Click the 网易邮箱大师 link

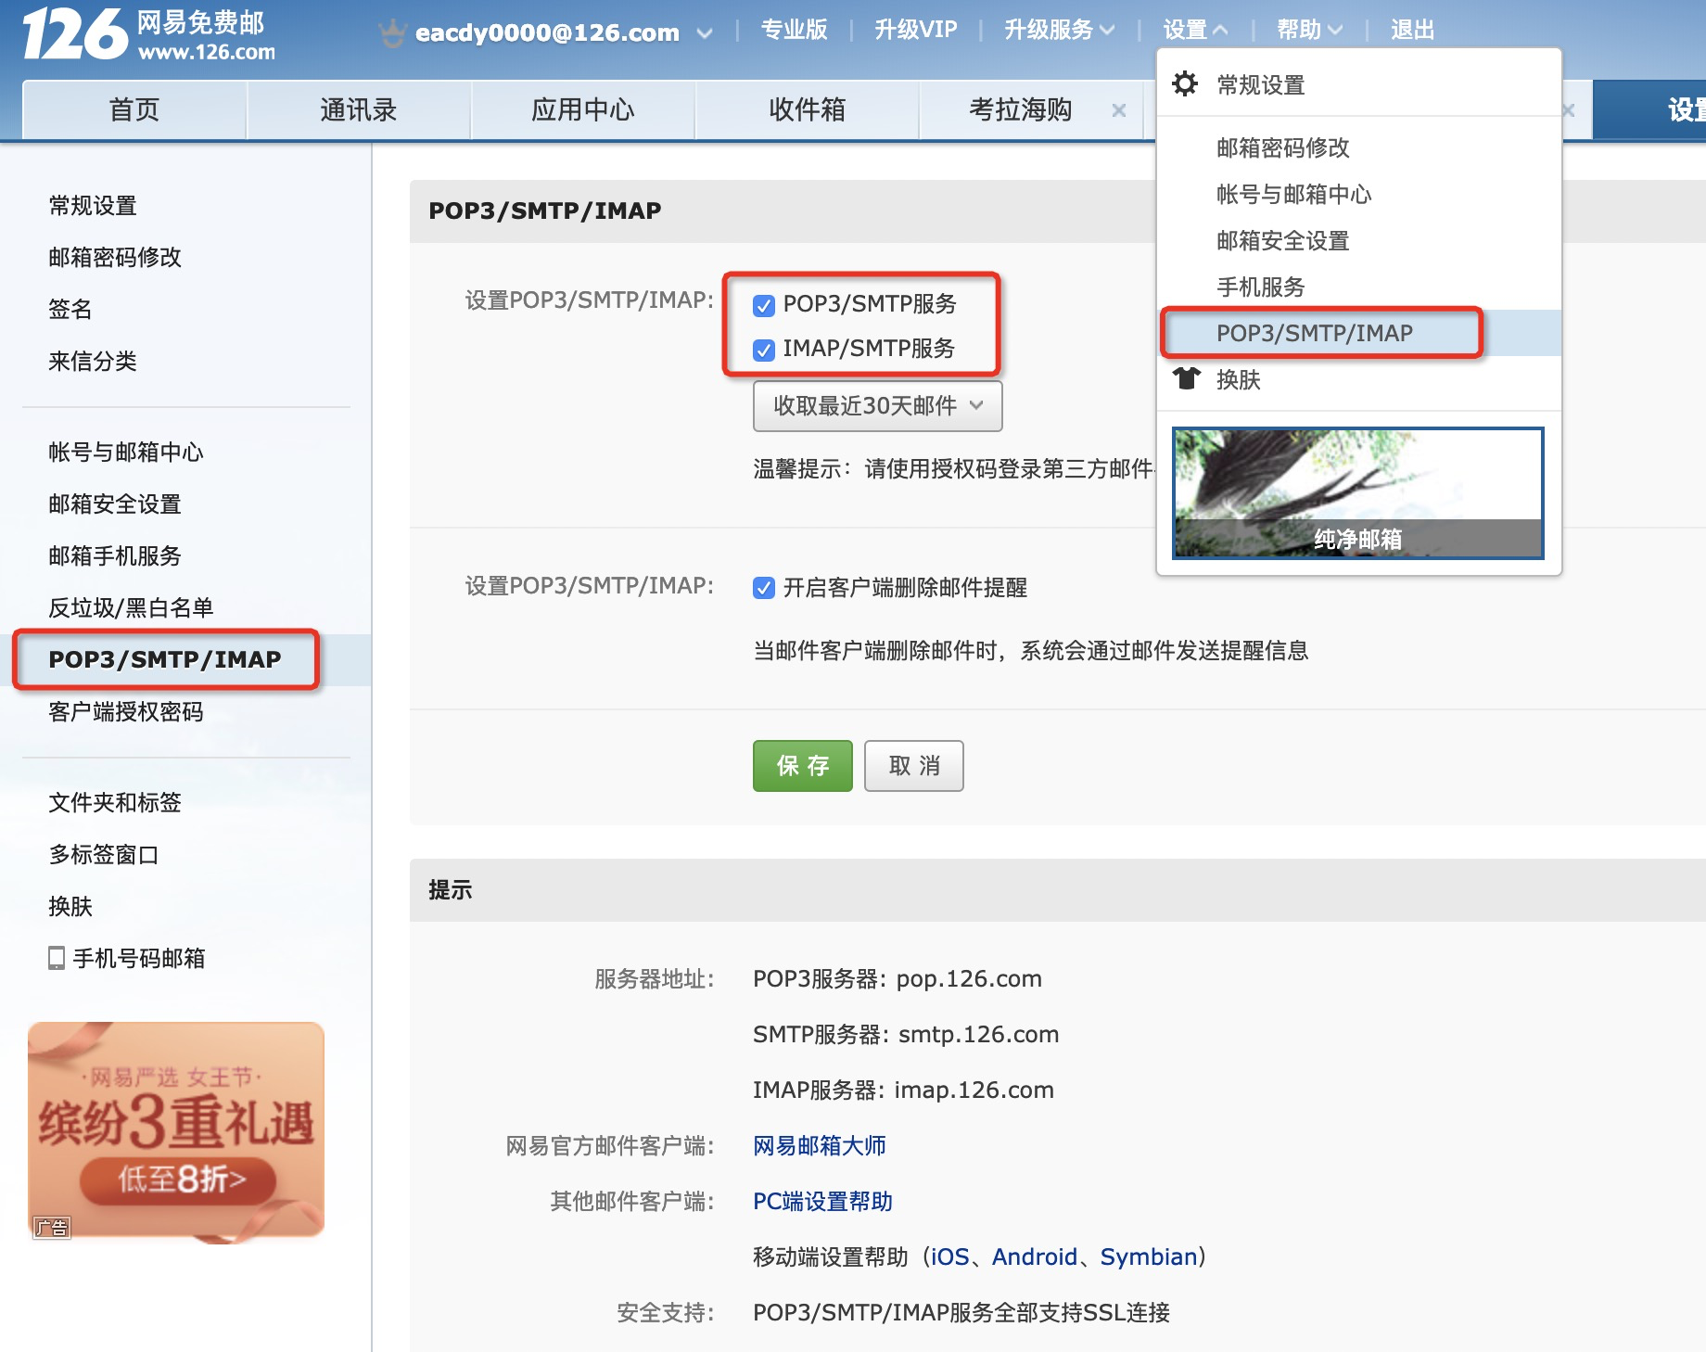(819, 1145)
